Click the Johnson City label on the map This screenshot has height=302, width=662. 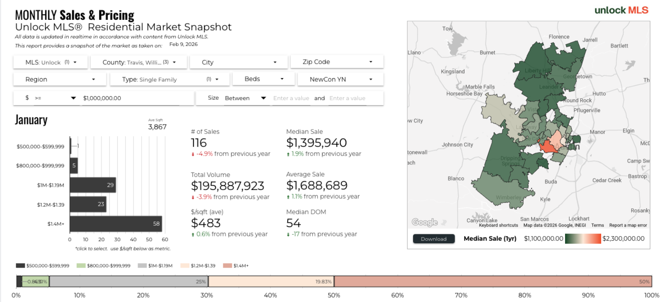457,144
